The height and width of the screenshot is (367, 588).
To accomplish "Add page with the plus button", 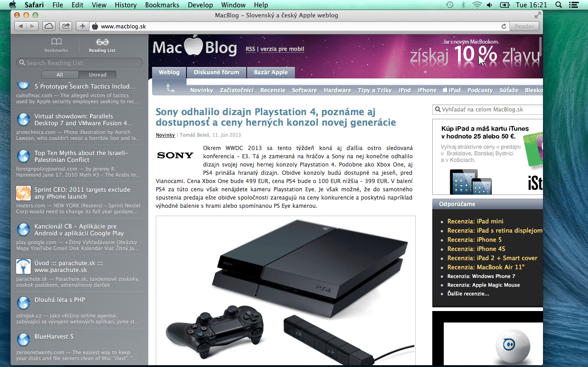I will (82, 26).
